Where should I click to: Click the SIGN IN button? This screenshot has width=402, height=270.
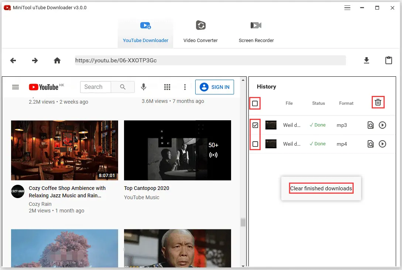click(214, 87)
